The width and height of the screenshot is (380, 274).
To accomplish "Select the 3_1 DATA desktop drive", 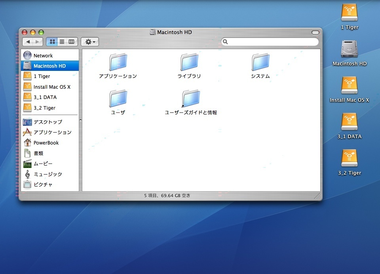I will pyautogui.click(x=349, y=122).
